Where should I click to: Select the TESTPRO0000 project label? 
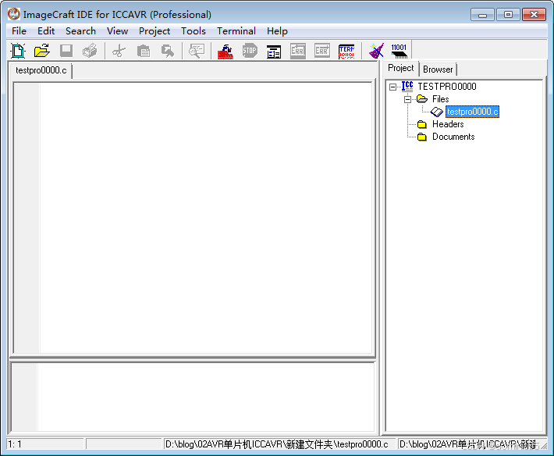[447, 86]
